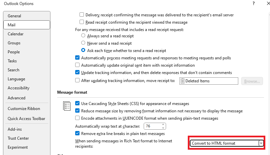Select Ask each time whether to send
Screen dimensions: 270x155
[83, 50]
